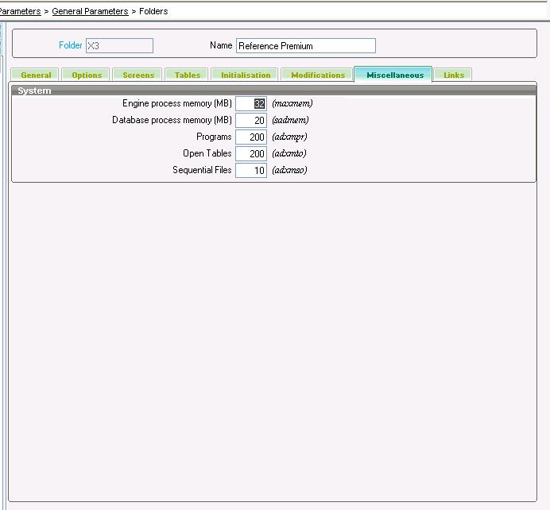The height and width of the screenshot is (510, 550).
Task: Select the Tables tab
Action: click(187, 75)
